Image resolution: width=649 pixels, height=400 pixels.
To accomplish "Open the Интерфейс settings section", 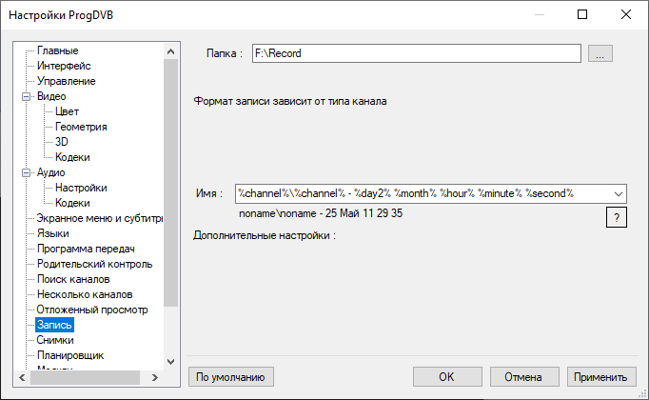I will click(64, 66).
